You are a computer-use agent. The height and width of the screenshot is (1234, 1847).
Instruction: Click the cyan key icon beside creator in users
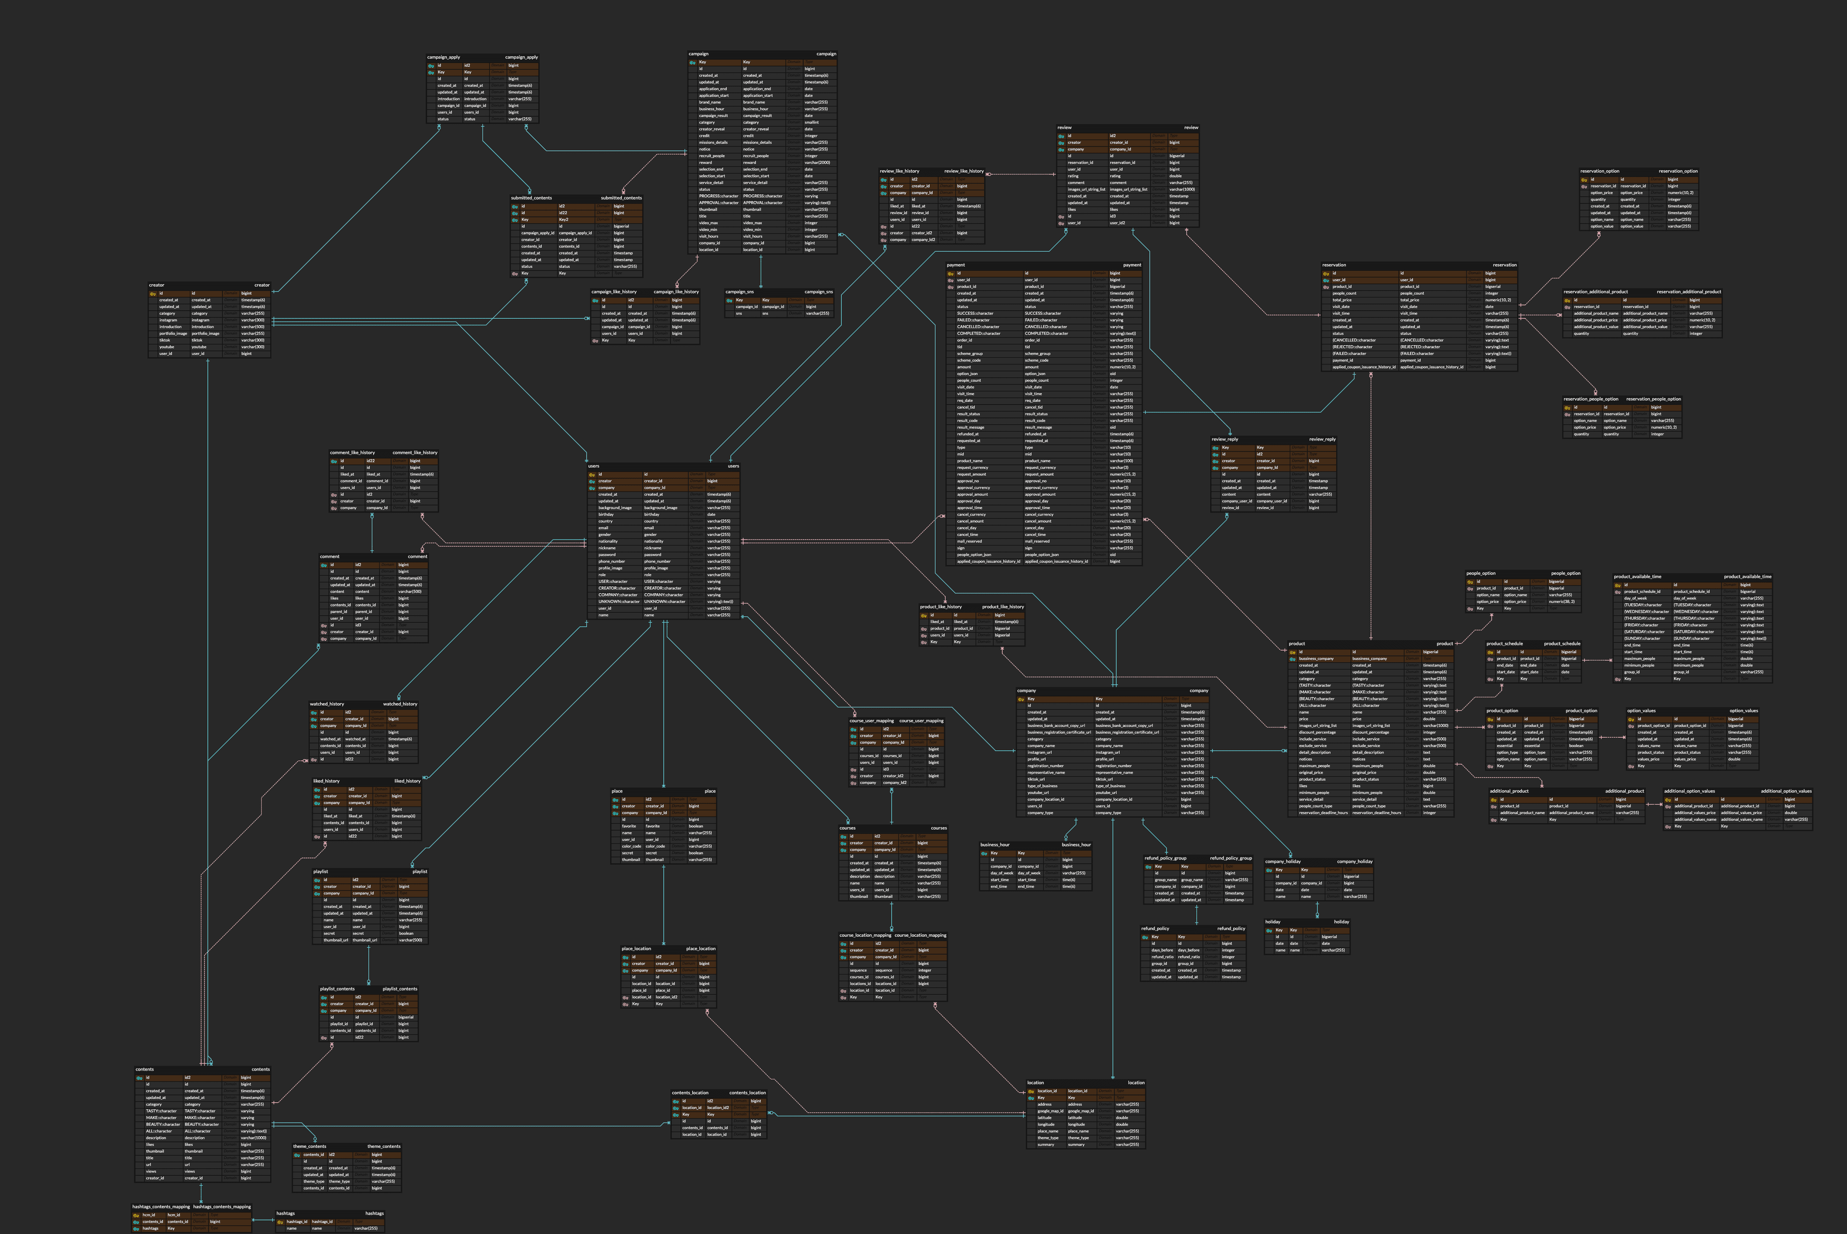click(x=592, y=481)
